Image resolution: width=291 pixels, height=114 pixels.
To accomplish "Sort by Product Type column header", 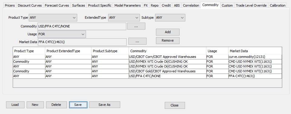I will [x=29, y=51].
